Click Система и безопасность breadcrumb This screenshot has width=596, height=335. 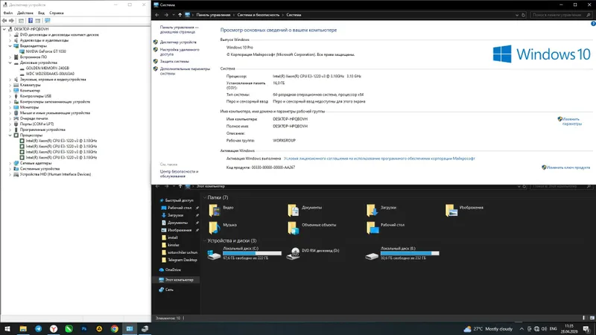(258, 15)
